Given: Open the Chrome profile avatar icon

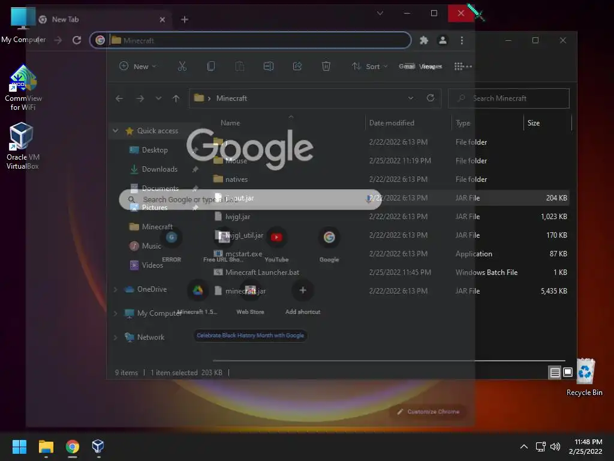Looking at the screenshot, I should tap(443, 40).
